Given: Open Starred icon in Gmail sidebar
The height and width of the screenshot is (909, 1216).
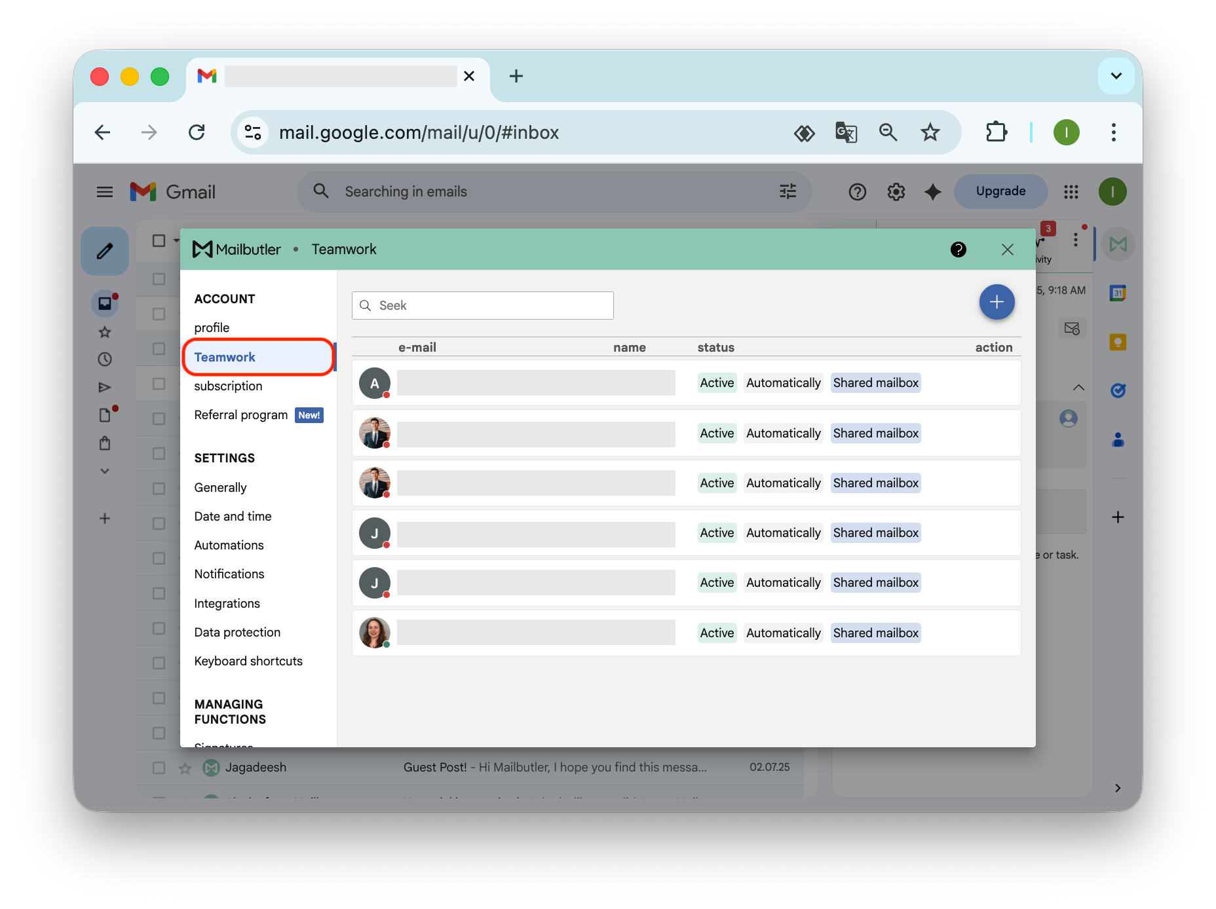Looking at the screenshot, I should click(x=105, y=332).
